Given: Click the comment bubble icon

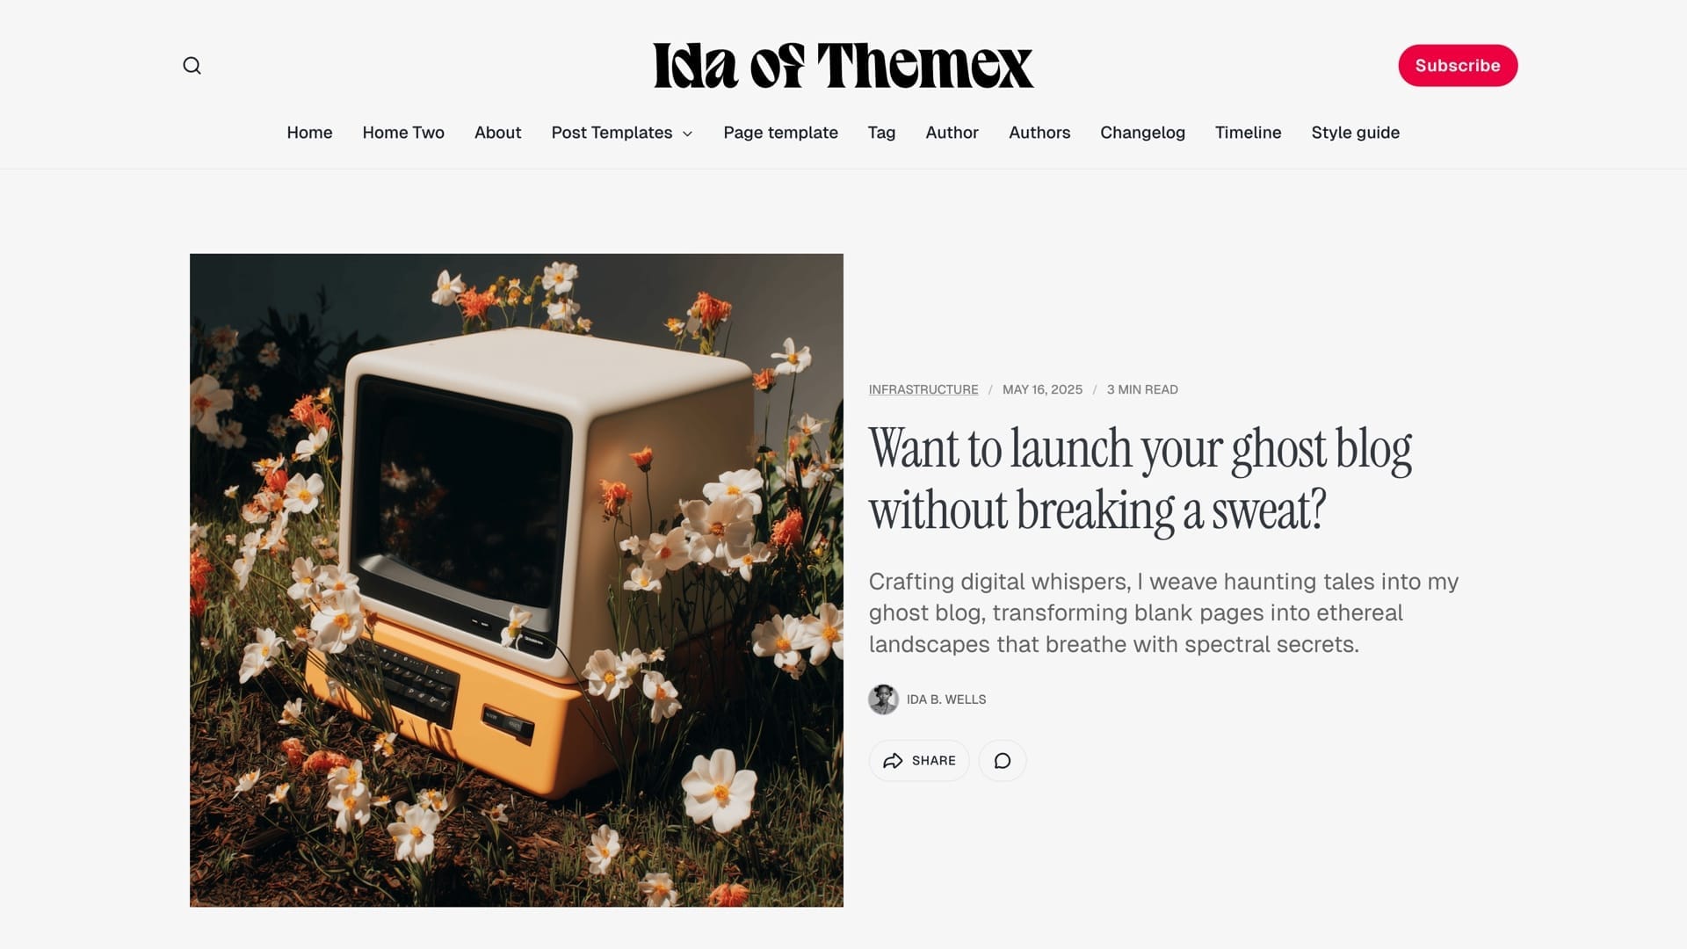Looking at the screenshot, I should point(1003,761).
